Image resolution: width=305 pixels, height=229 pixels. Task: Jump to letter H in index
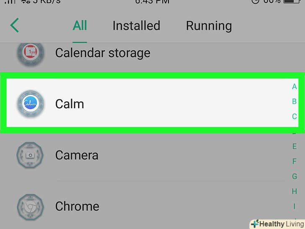(x=295, y=191)
